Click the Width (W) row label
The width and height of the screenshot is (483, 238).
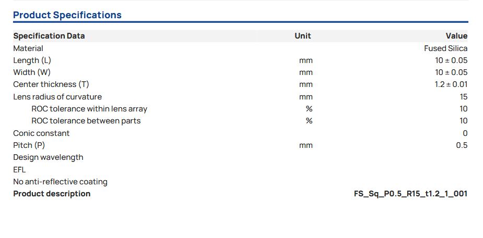(32, 72)
